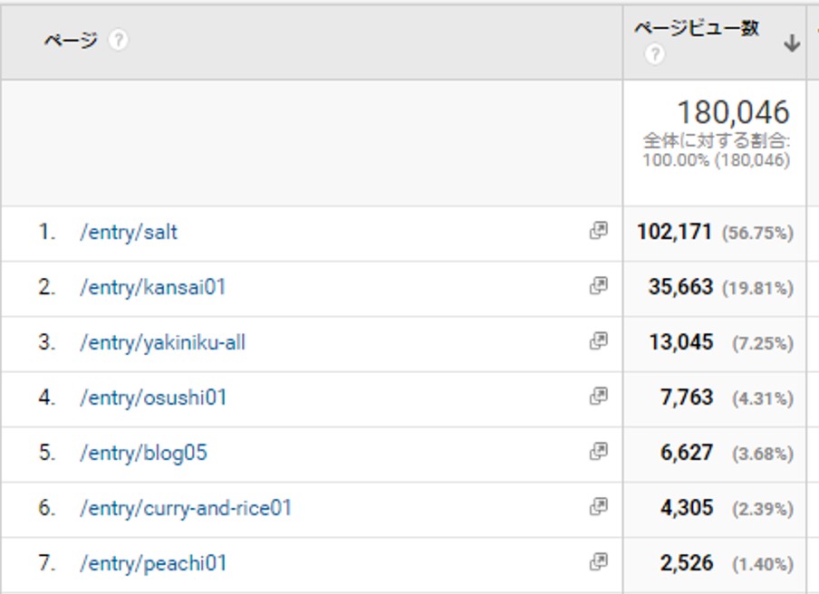Open /entry/salt page in new window icon
The width and height of the screenshot is (819, 594).
(x=599, y=230)
